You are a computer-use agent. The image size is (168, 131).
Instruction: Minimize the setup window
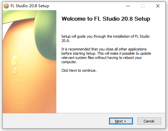click(128, 6)
